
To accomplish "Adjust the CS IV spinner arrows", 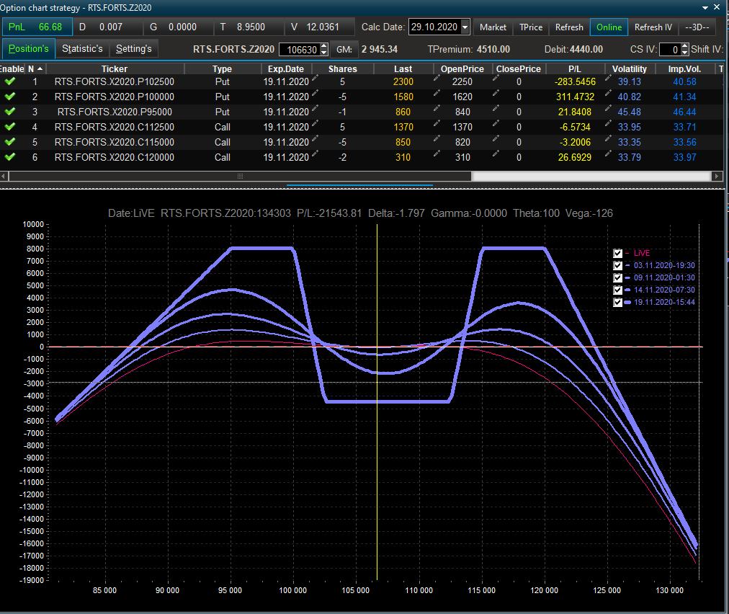I will 684,50.
